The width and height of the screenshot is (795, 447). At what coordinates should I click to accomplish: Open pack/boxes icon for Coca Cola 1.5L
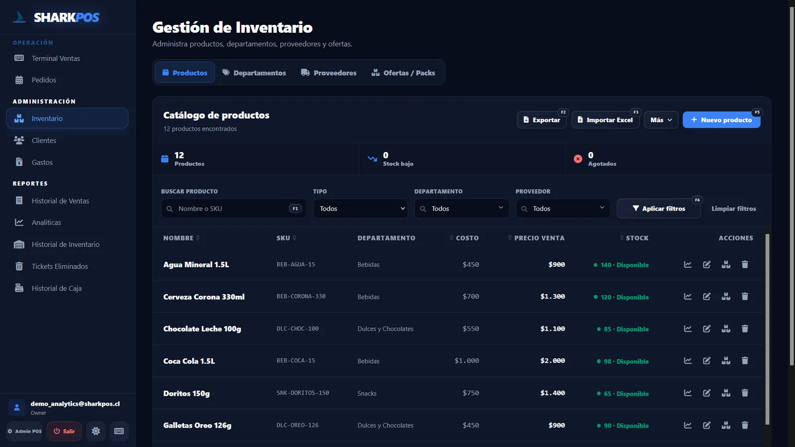tap(726, 361)
